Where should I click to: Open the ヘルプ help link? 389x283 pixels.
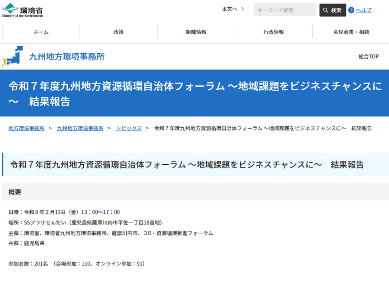364,10
